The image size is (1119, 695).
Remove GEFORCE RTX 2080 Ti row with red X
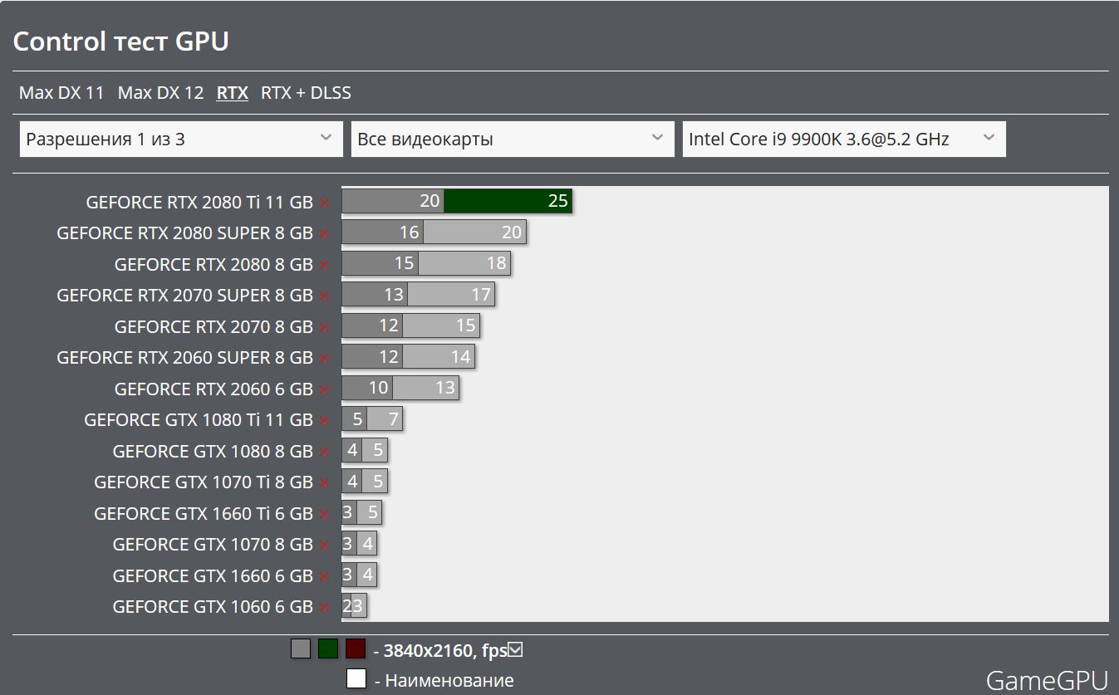(x=324, y=203)
